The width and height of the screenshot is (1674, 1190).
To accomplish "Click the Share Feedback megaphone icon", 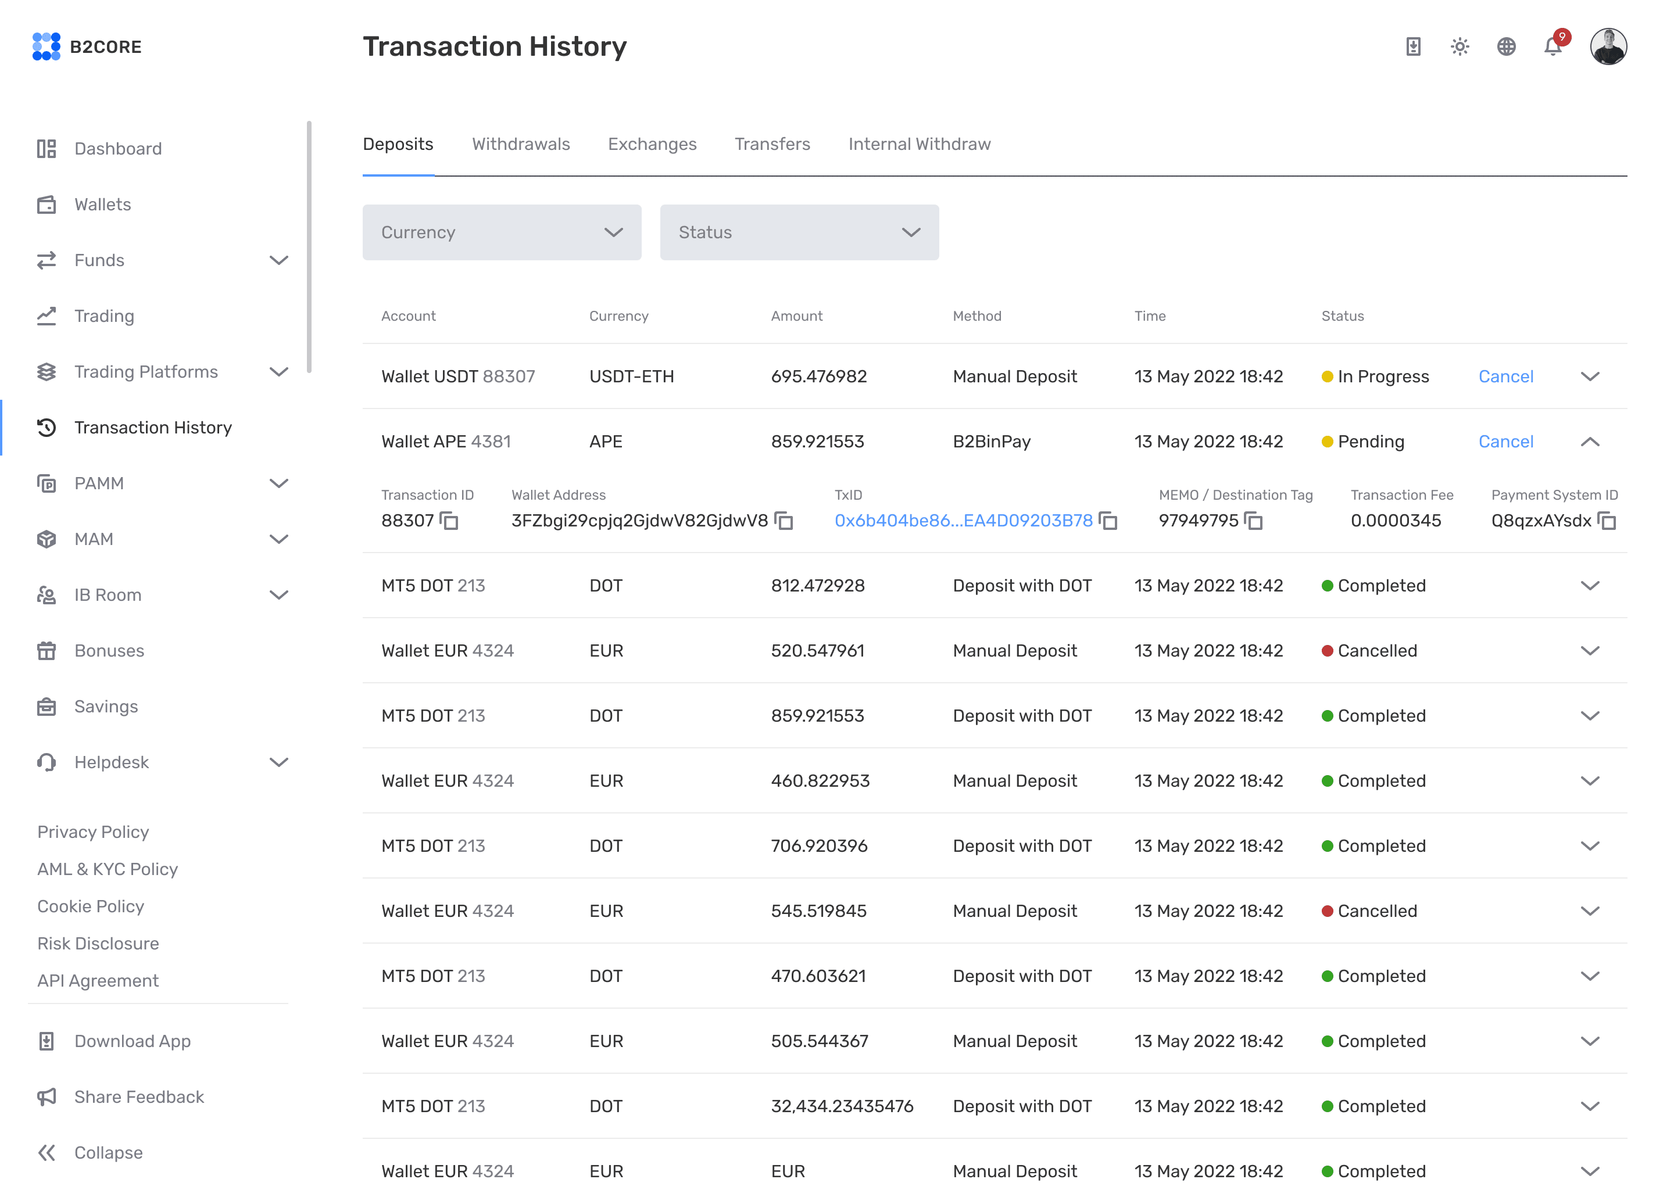I will pyautogui.click(x=46, y=1097).
